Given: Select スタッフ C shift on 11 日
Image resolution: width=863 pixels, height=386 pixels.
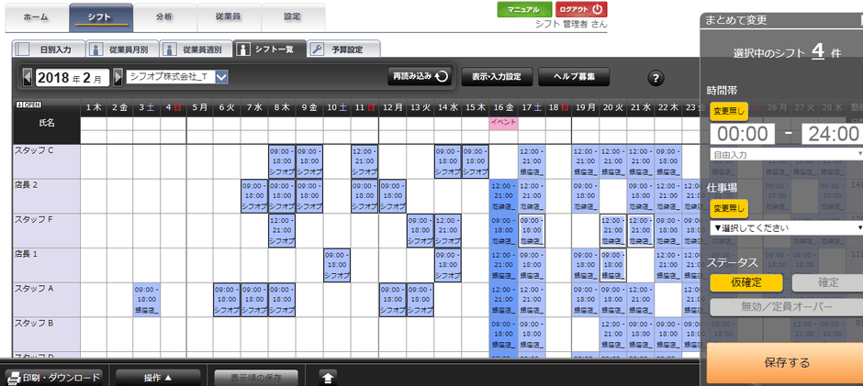Looking at the screenshot, I should 364,161.
